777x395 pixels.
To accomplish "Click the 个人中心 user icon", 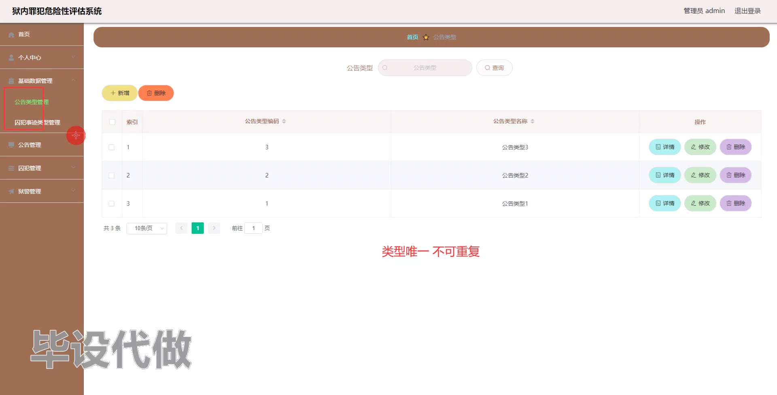I will pyautogui.click(x=11, y=58).
